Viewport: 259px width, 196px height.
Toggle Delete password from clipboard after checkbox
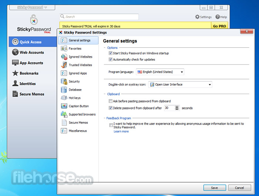(x=111, y=108)
